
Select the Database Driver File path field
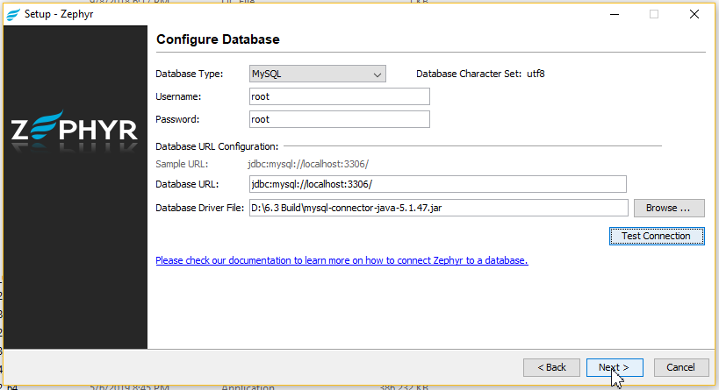point(438,208)
